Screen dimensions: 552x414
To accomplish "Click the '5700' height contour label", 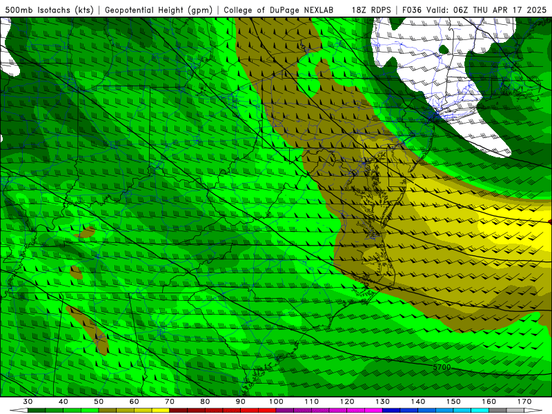I will 442,367.
